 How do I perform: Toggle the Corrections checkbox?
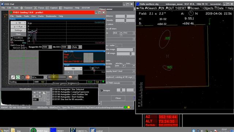click(12, 40)
